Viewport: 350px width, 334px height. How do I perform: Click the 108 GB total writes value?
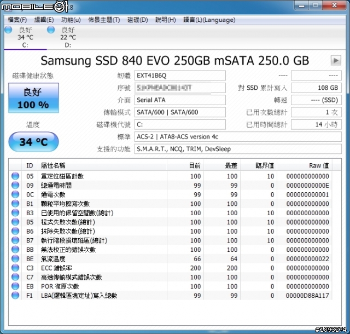tap(316, 88)
